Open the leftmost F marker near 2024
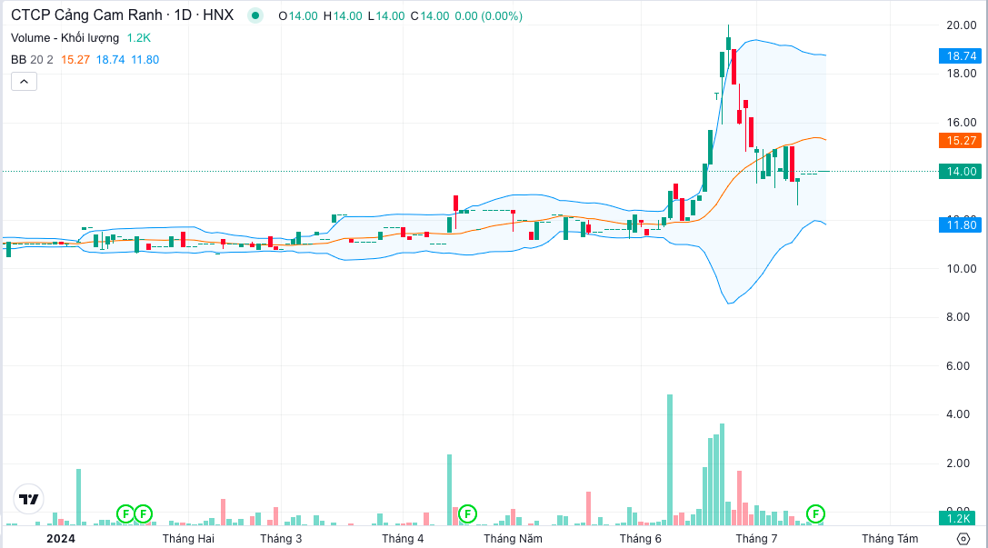Image resolution: width=988 pixels, height=548 pixels. (x=125, y=514)
